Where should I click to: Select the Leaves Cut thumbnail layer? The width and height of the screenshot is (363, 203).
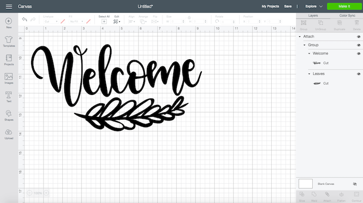[317, 84]
